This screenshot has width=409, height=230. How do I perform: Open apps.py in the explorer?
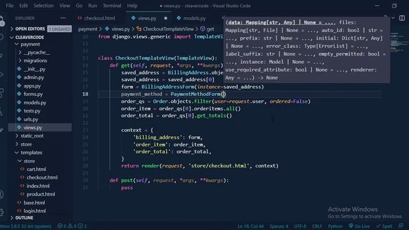32,86
